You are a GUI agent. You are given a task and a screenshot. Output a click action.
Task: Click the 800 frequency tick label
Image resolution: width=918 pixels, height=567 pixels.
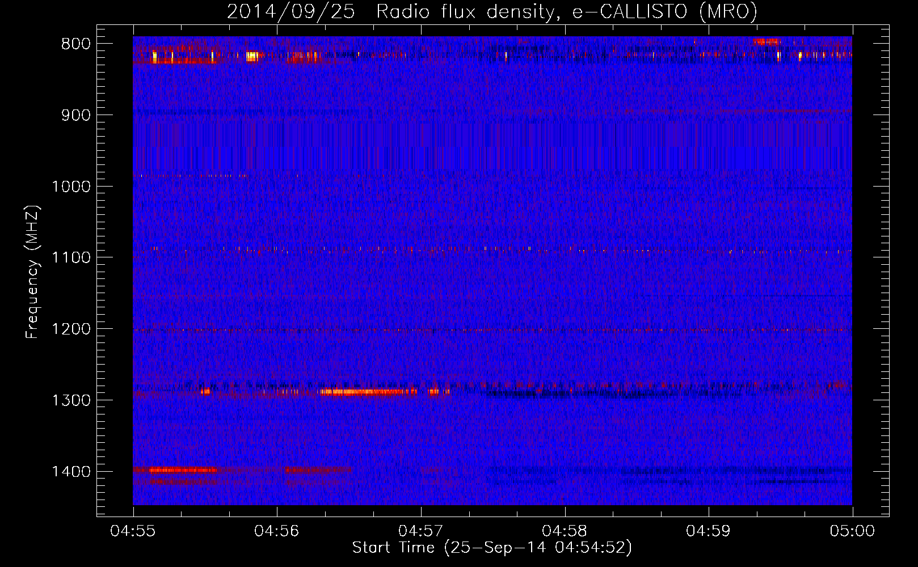point(76,44)
